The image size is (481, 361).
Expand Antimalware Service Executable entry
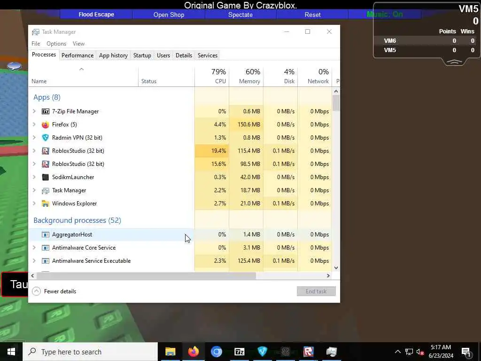click(x=34, y=261)
